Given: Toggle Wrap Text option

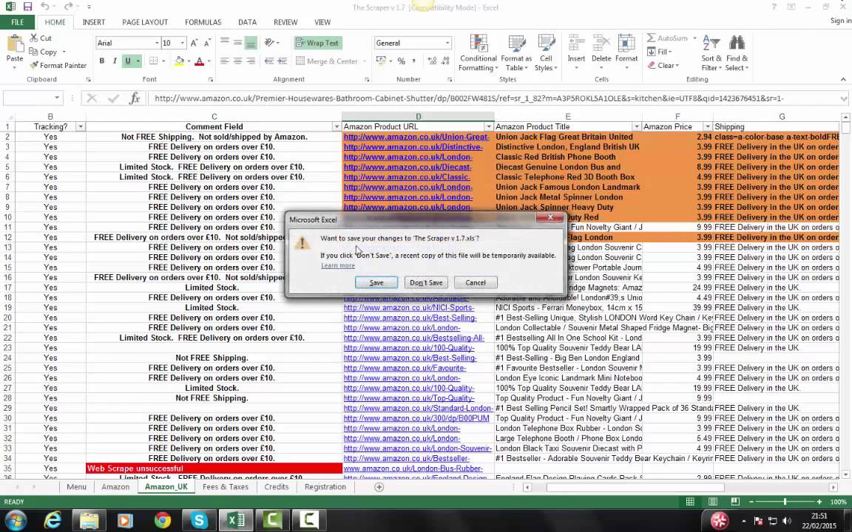Looking at the screenshot, I should point(318,43).
